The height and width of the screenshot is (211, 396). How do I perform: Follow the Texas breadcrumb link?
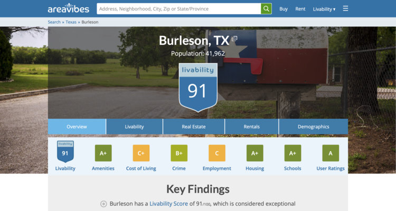[x=71, y=22]
